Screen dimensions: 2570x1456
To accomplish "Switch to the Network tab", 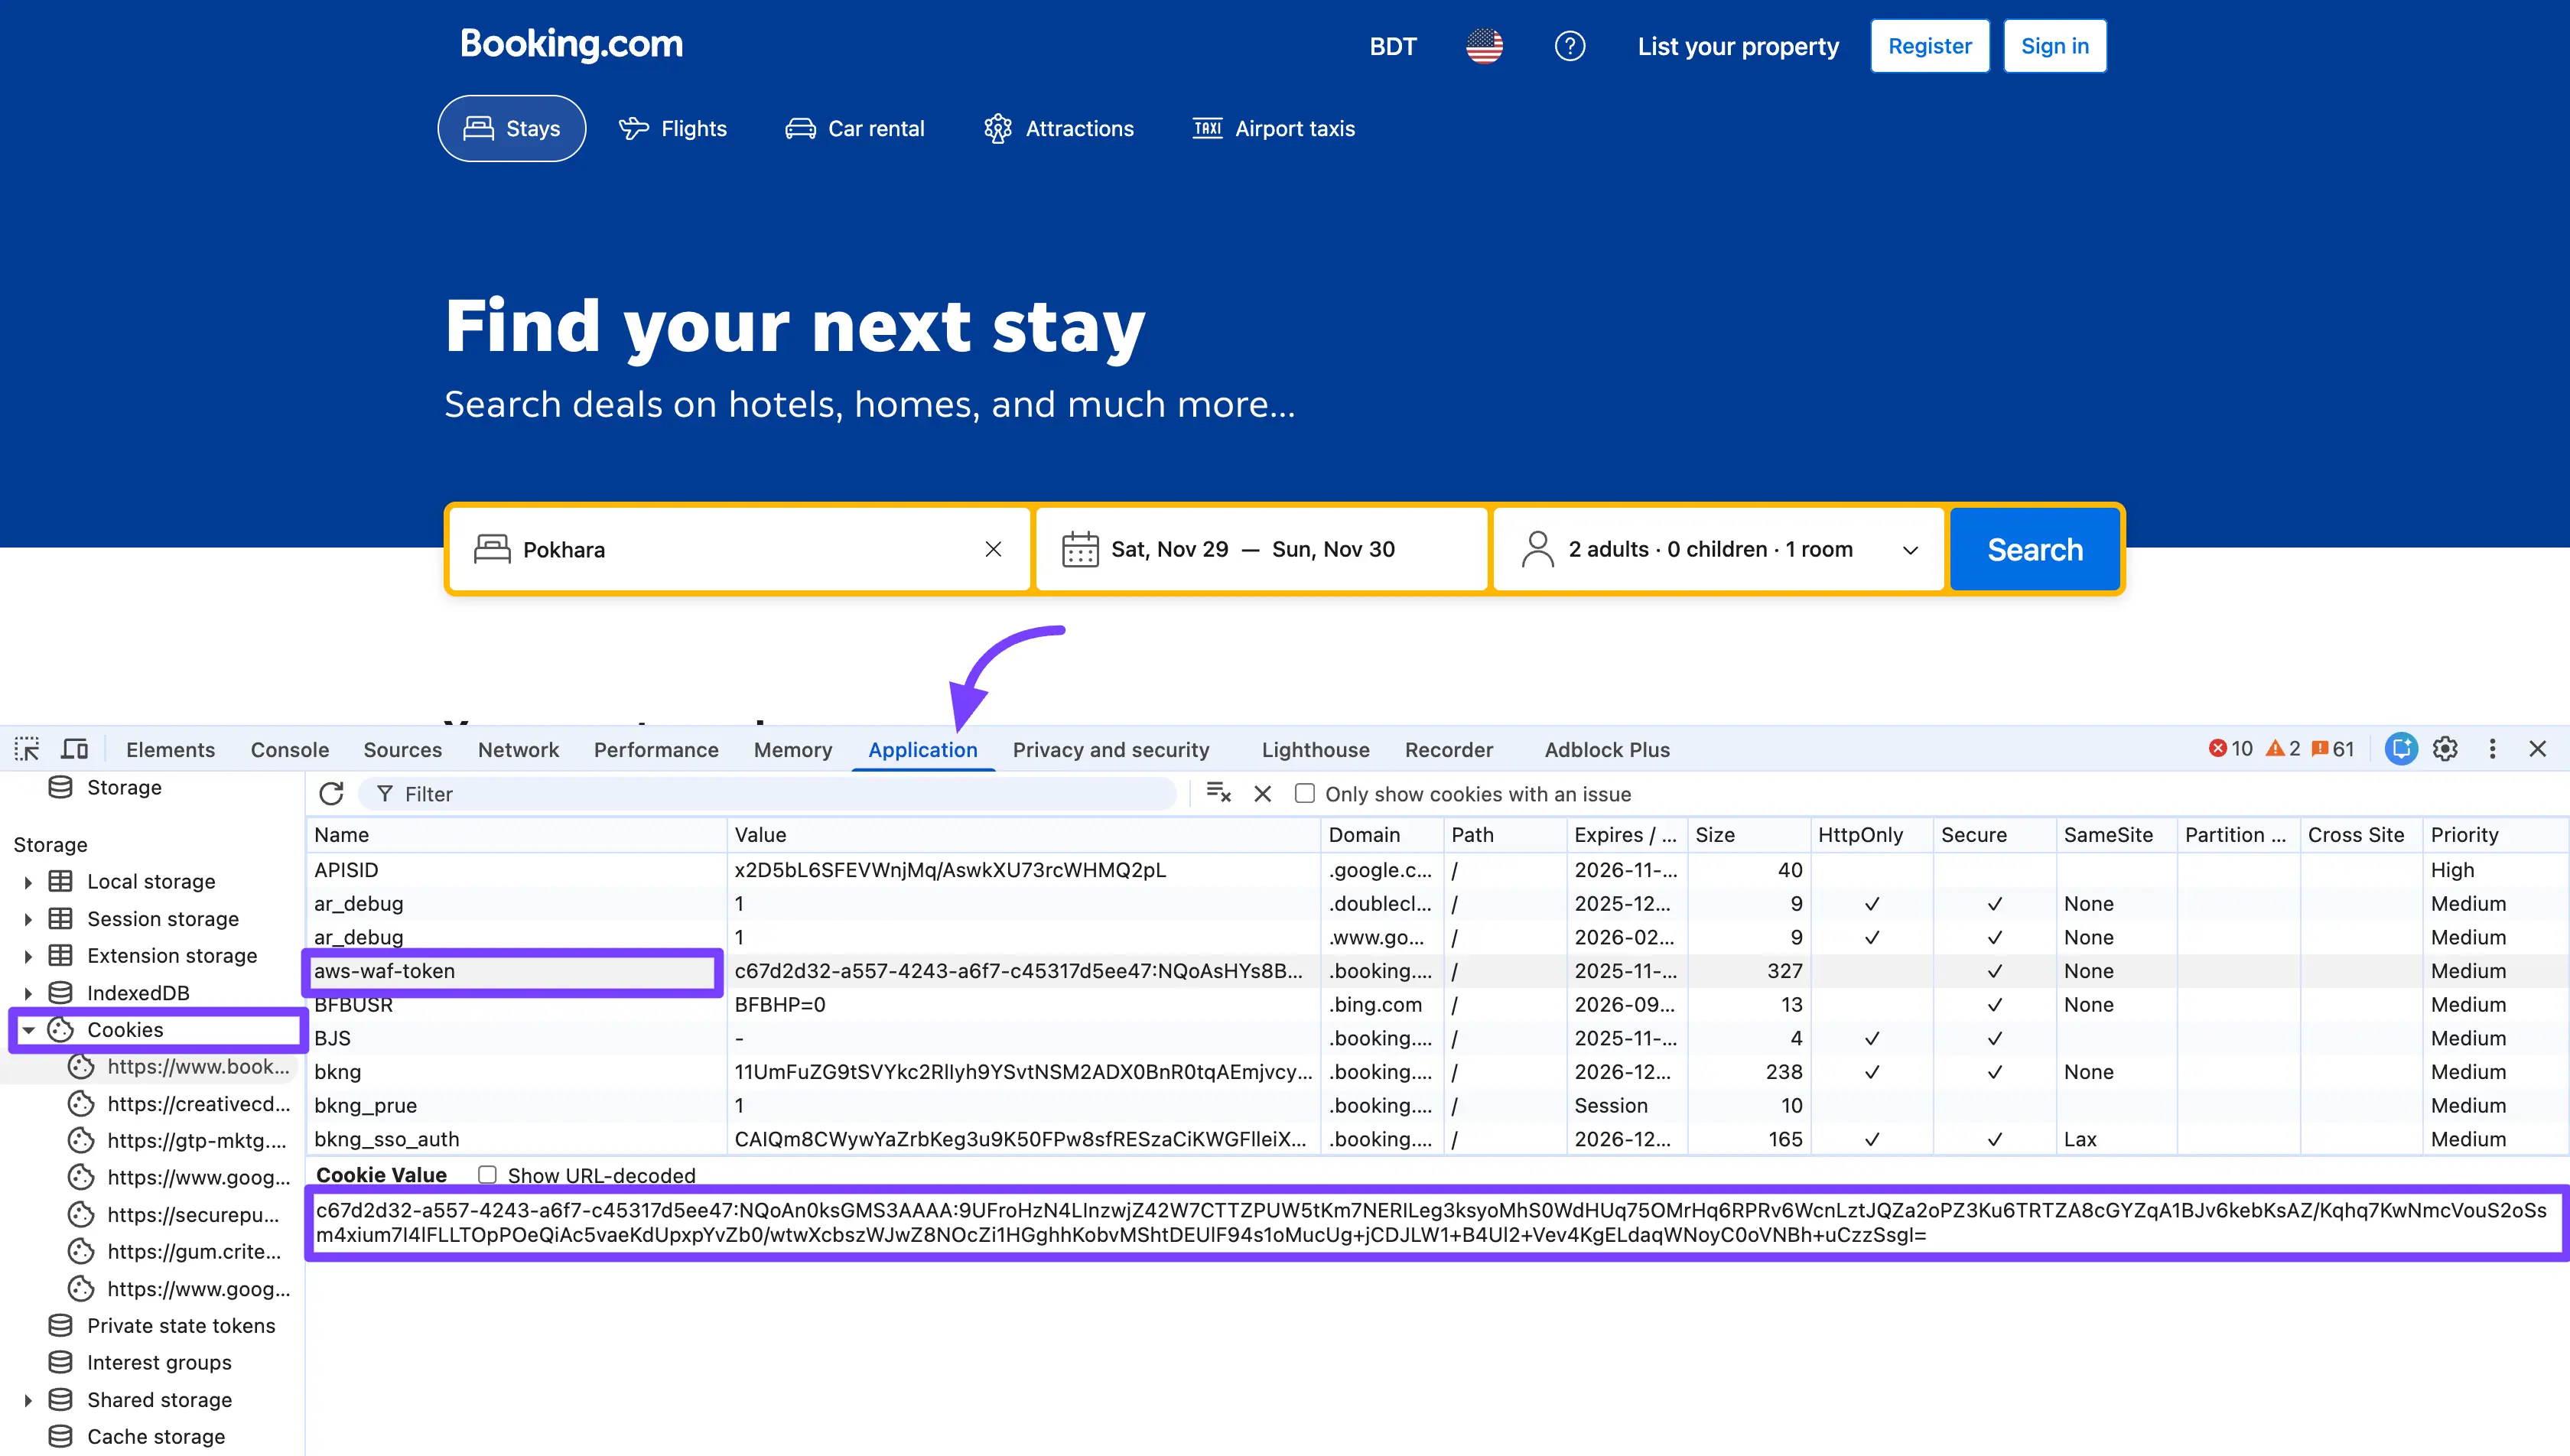I will click(518, 749).
